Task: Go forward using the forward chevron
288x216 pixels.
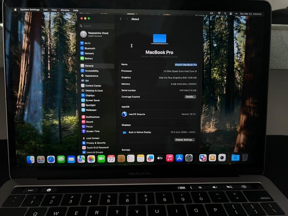Action: 127,19
